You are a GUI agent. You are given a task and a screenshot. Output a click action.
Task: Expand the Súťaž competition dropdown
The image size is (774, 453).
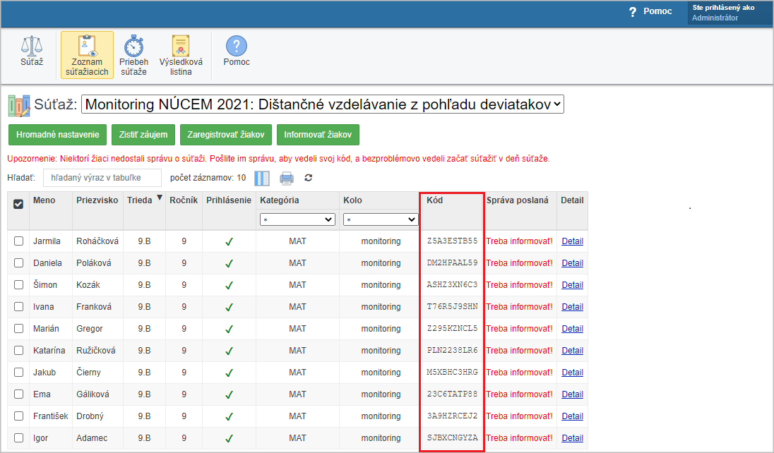(323, 104)
